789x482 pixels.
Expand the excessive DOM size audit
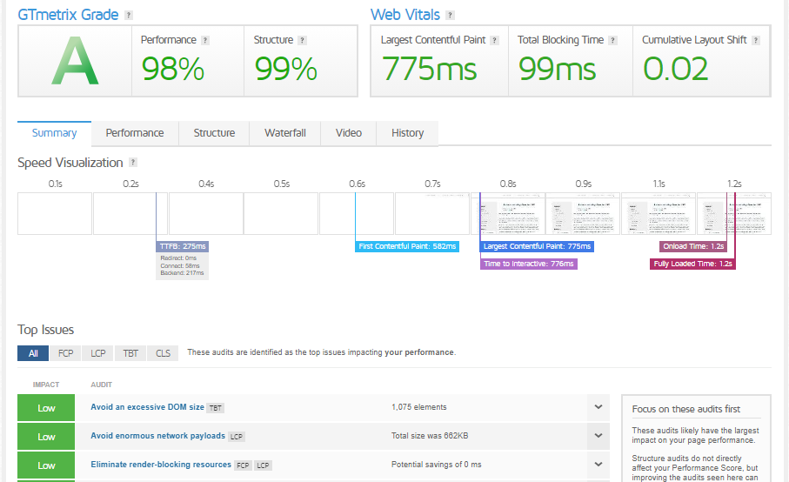coord(598,407)
